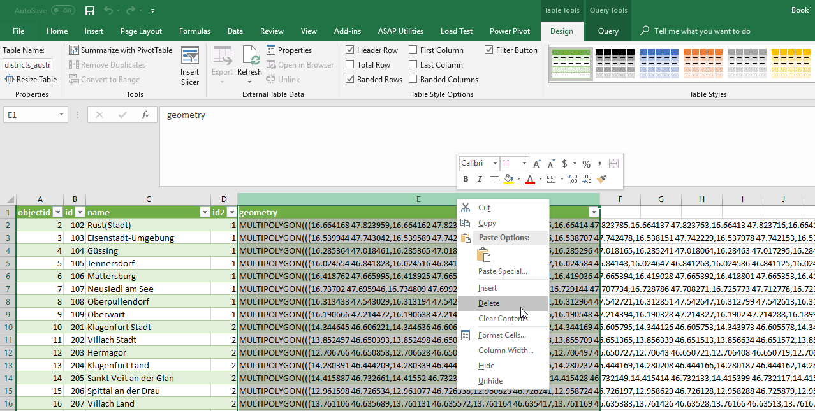This screenshot has height=411, width=815.
Task: Click the Undo arrow in Quick Access Toolbar
Action: pos(108,11)
